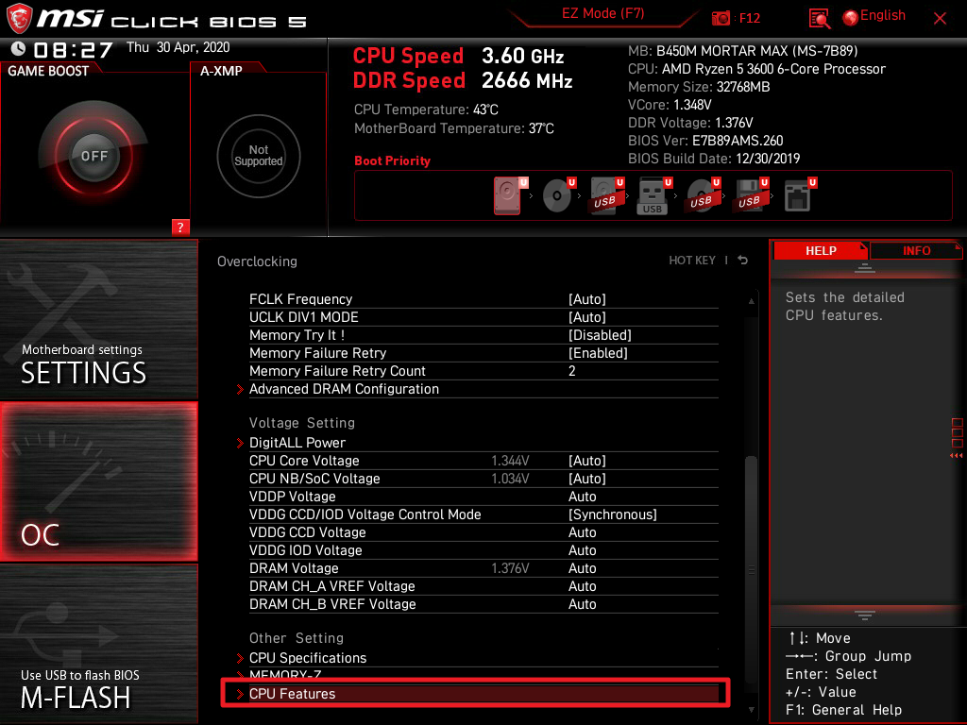The image size is (967, 725).
Task: Click the CPU NB/SoC 1.034V reading
Action: pyautogui.click(x=510, y=479)
